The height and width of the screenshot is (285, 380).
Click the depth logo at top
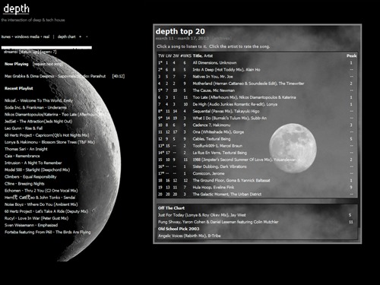(x=17, y=9)
